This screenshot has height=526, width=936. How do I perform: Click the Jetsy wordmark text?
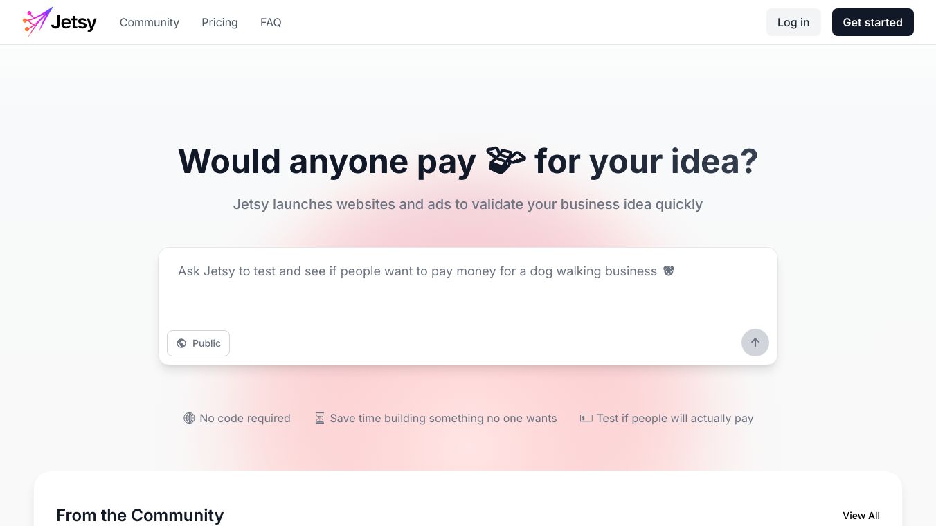click(x=73, y=23)
